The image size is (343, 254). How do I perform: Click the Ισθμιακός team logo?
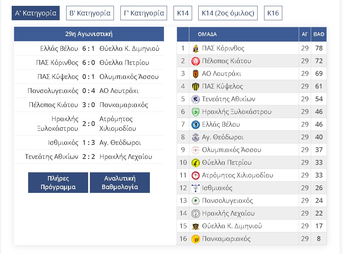(196, 188)
